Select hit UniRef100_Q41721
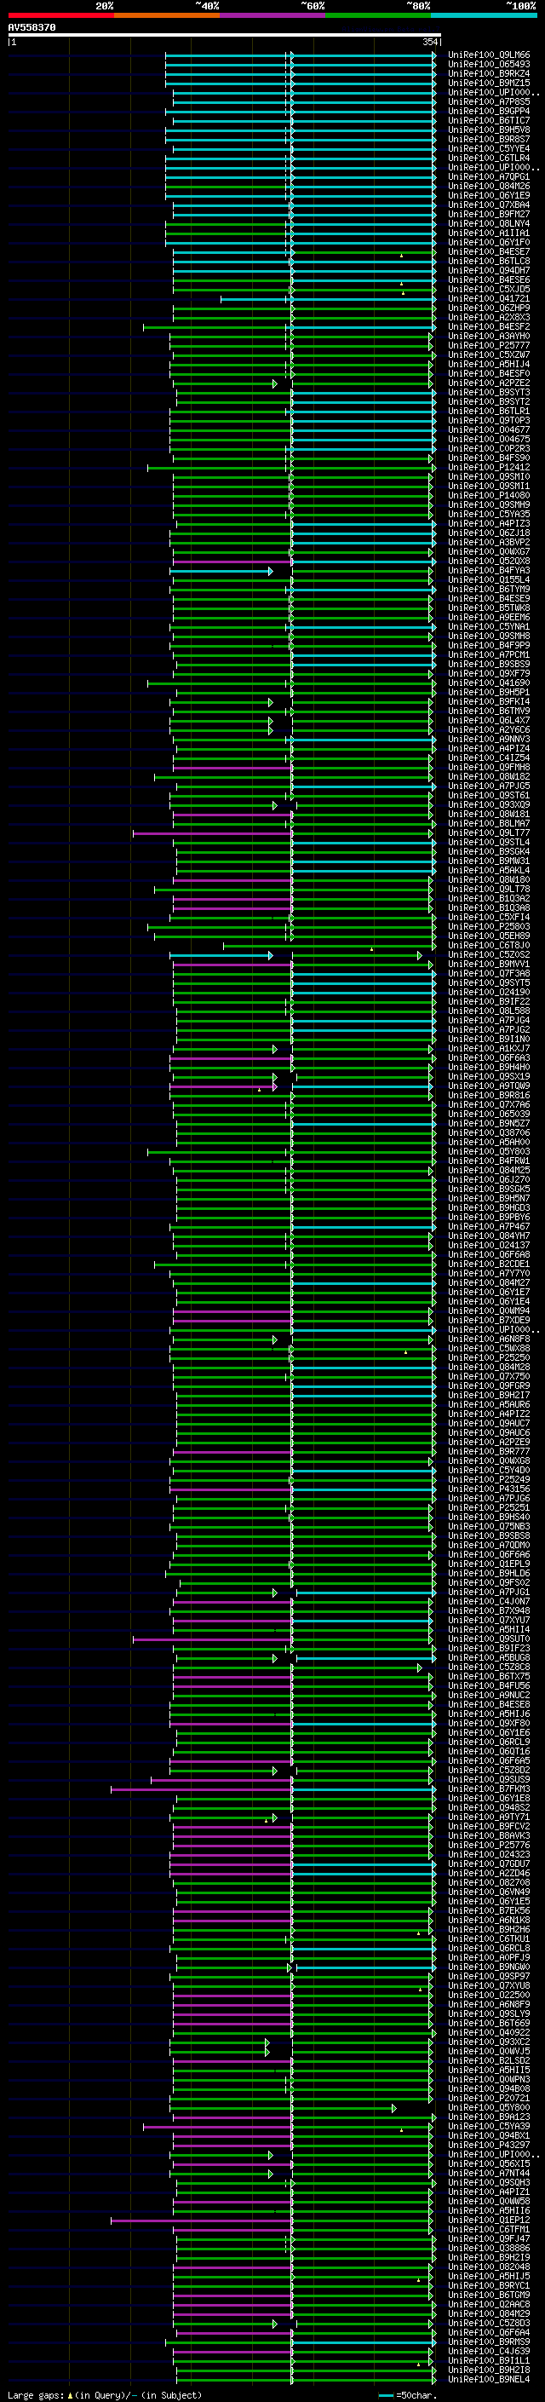Image resolution: width=545 pixels, height=2402 pixels. tap(489, 298)
